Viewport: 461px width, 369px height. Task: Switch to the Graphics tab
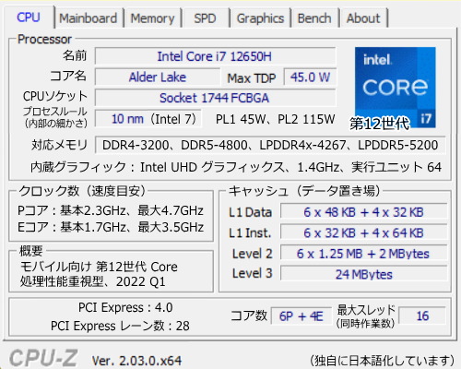pyautogui.click(x=260, y=18)
